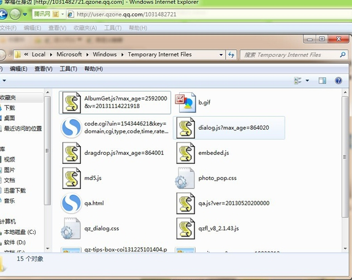Open the Explorer 帮助(H) menu

(x=93, y=69)
